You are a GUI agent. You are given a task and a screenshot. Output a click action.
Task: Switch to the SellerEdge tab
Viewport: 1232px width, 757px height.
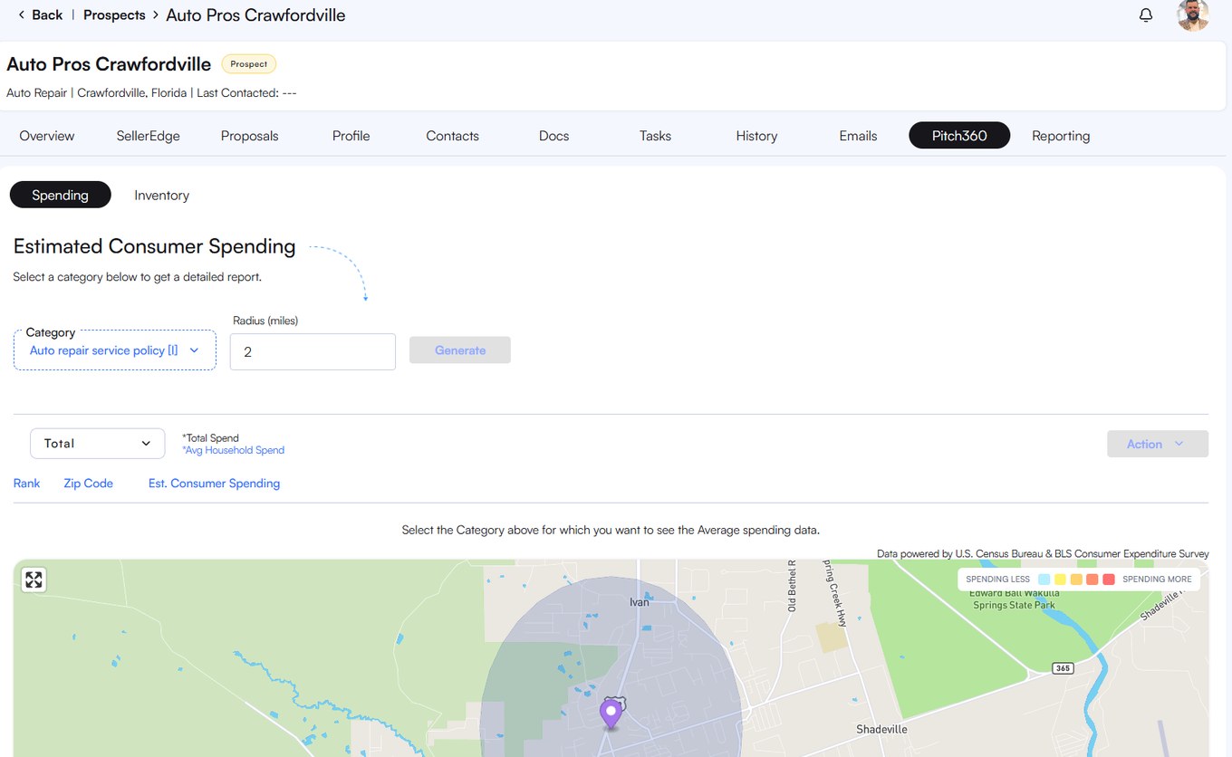(x=148, y=136)
